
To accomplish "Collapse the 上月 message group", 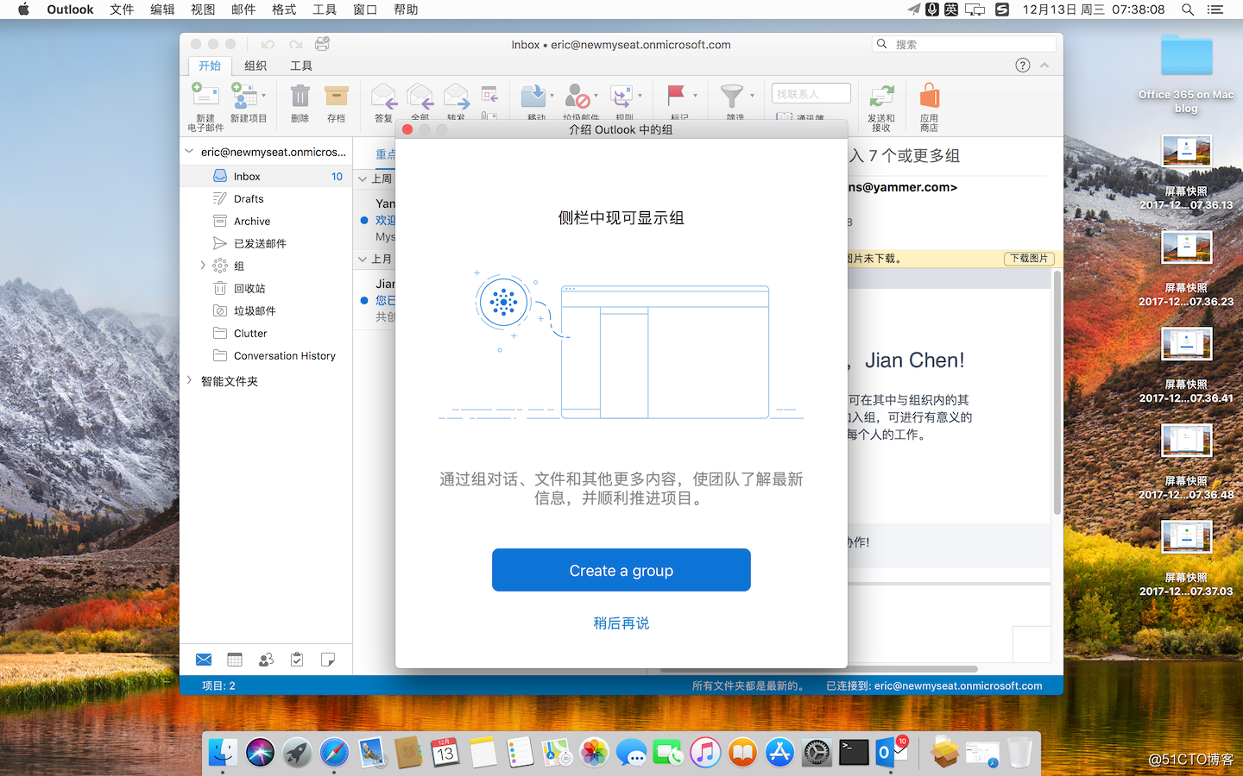I will (363, 259).
